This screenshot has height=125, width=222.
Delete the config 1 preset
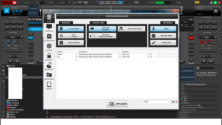tap(176, 102)
